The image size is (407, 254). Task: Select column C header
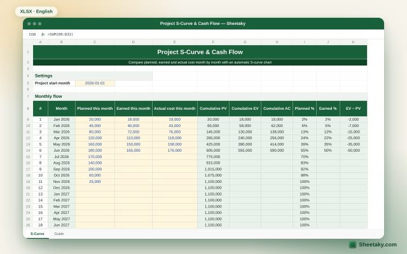click(95, 42)
